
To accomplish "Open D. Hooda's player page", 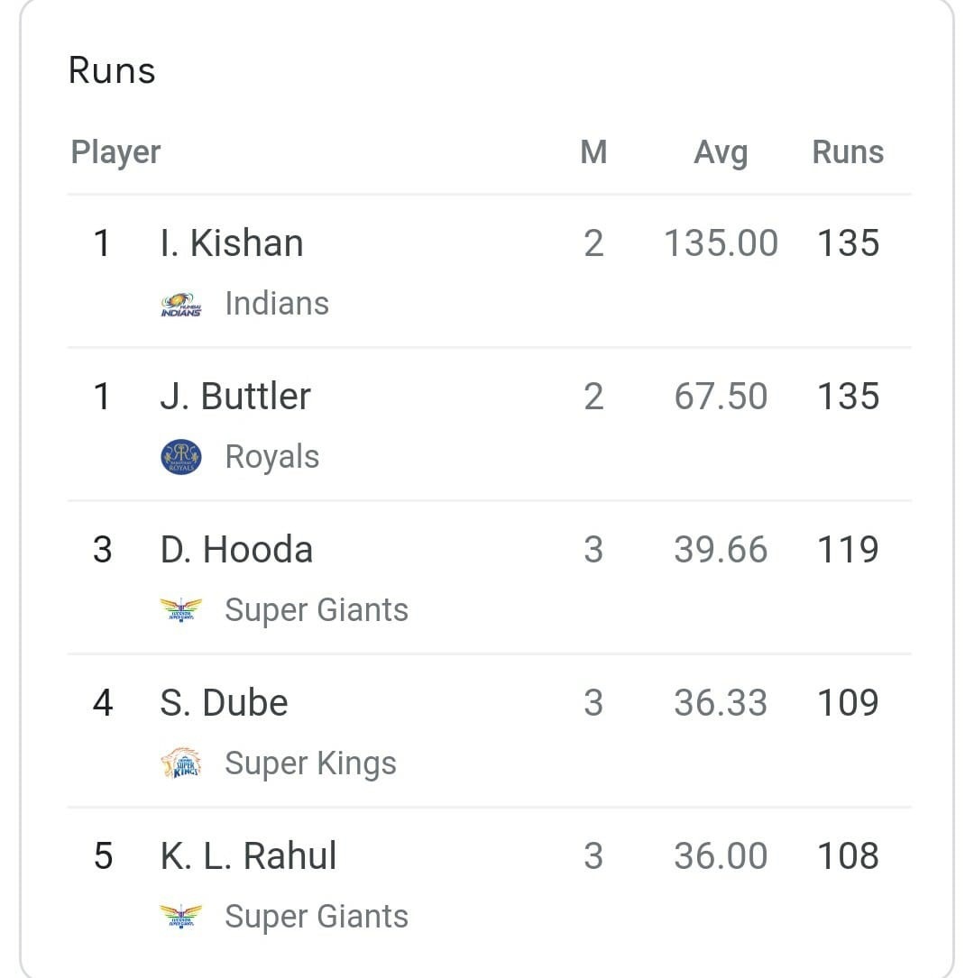I will (x=236, y=548).
